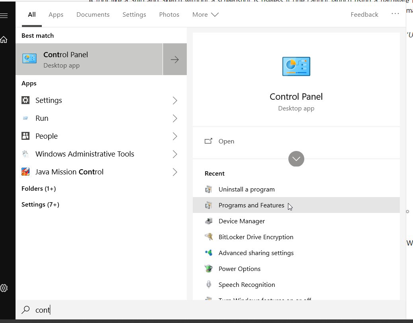
Task: Switch to the Documents search tab
Action: click(93, 14)
